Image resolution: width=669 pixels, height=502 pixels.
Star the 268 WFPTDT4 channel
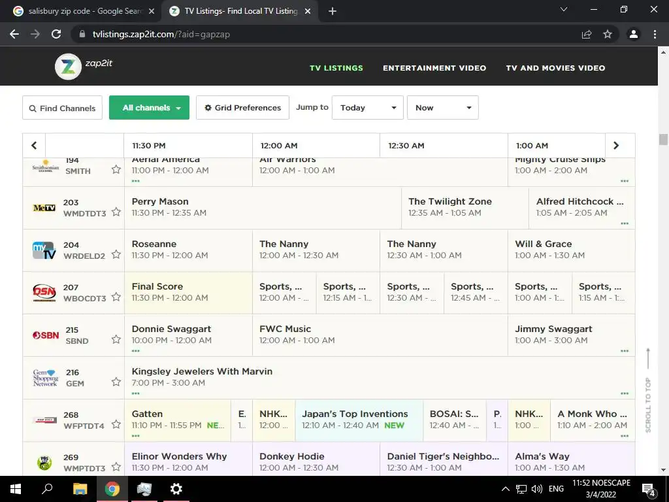point(116,424)
